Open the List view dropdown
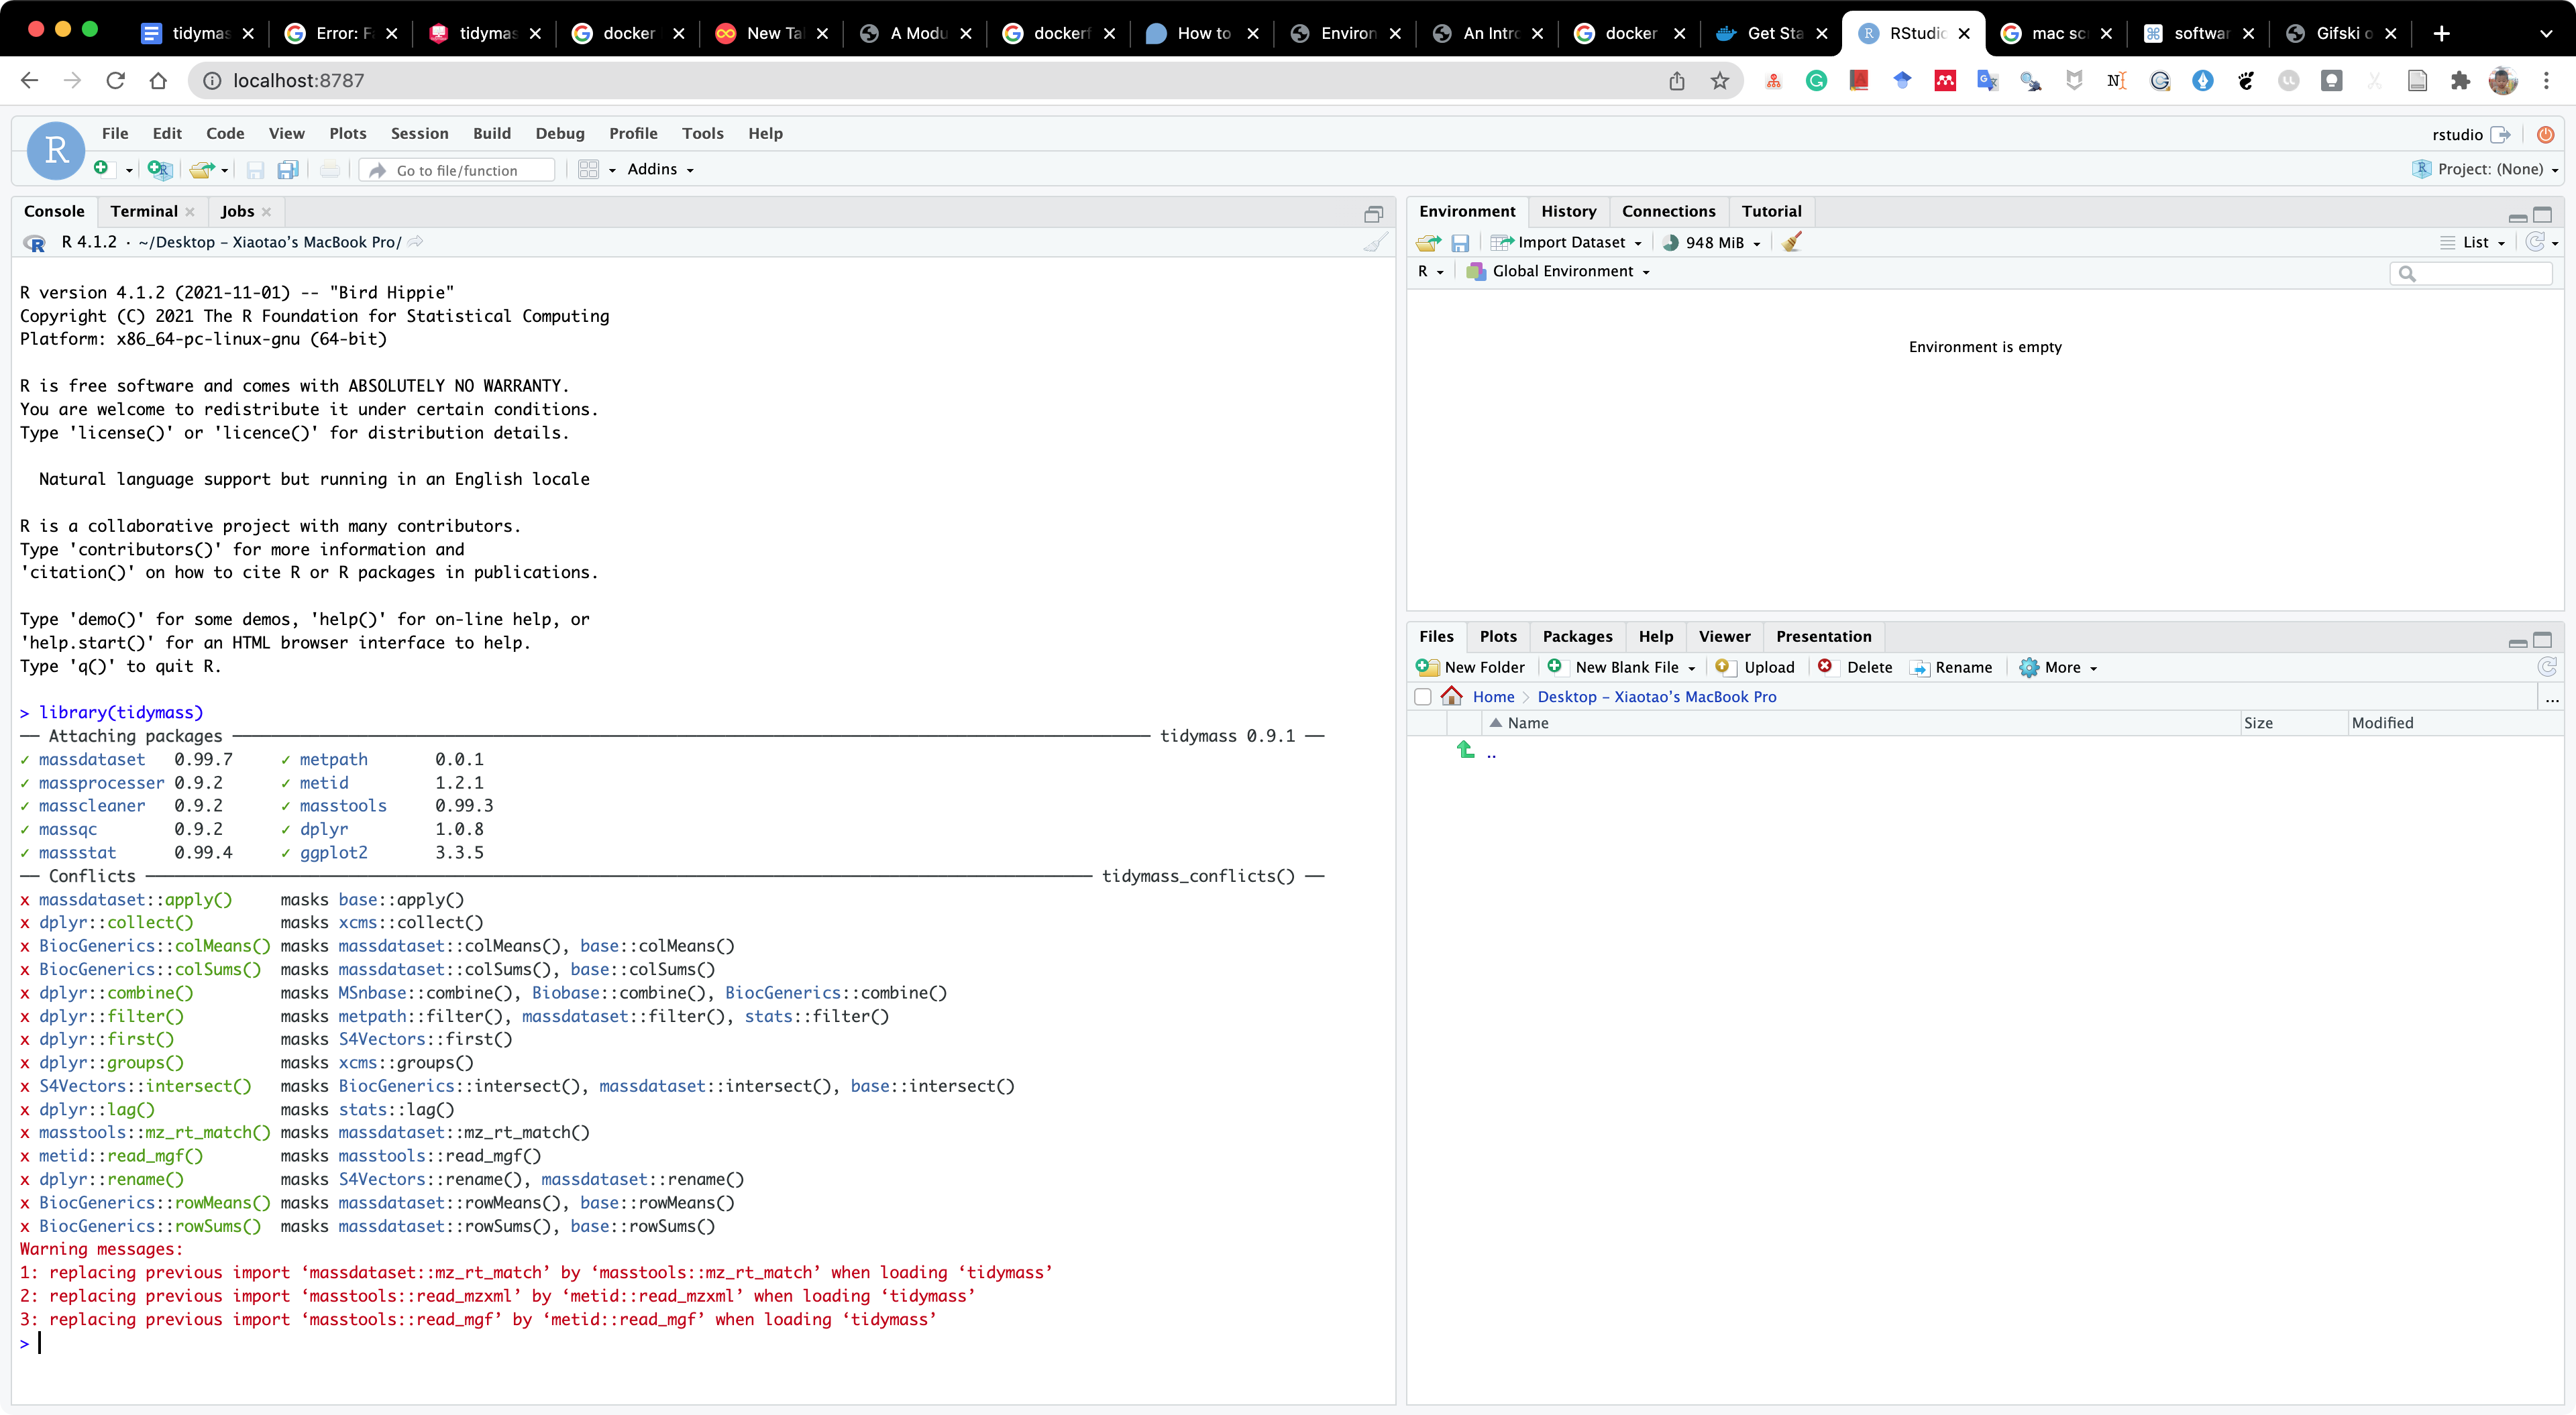 (x=2473, y=242)
